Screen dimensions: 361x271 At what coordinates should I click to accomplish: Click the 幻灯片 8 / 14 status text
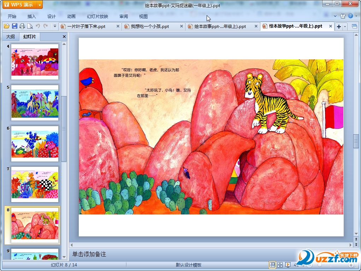pyautogui.click(x=64, y=265)
